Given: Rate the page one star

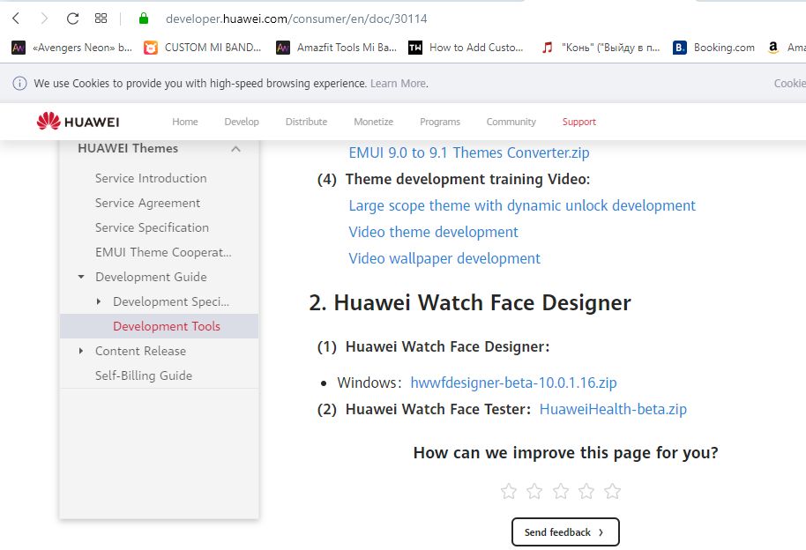Looking at the screenshot, I should point(508,492).
